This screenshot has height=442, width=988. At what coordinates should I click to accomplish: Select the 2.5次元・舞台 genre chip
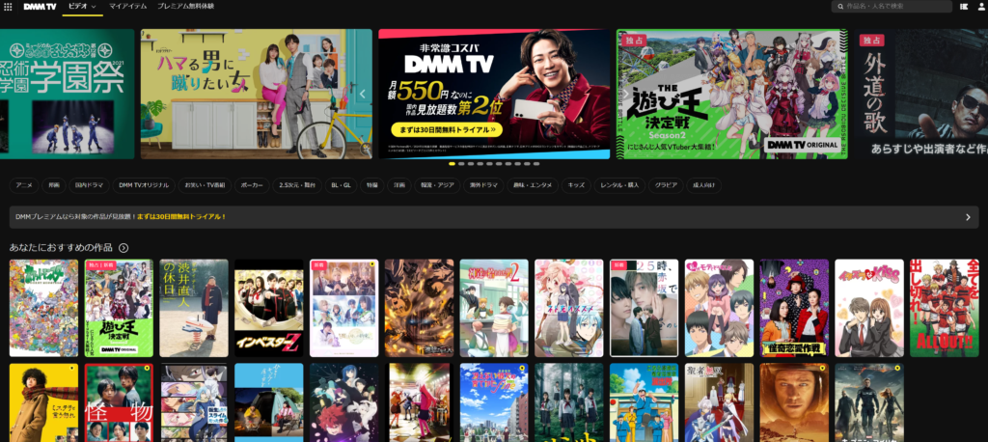pyautogui.click(x=297, y=185)
